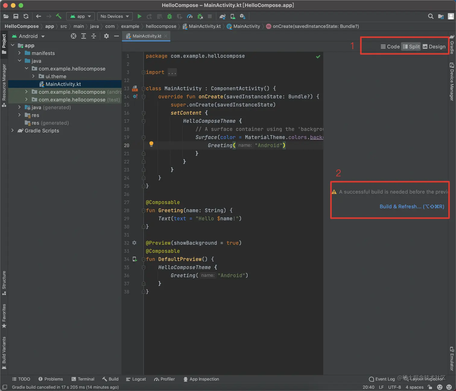
Task: Open the Profiler tool window tab
Action: click(164, 379)
